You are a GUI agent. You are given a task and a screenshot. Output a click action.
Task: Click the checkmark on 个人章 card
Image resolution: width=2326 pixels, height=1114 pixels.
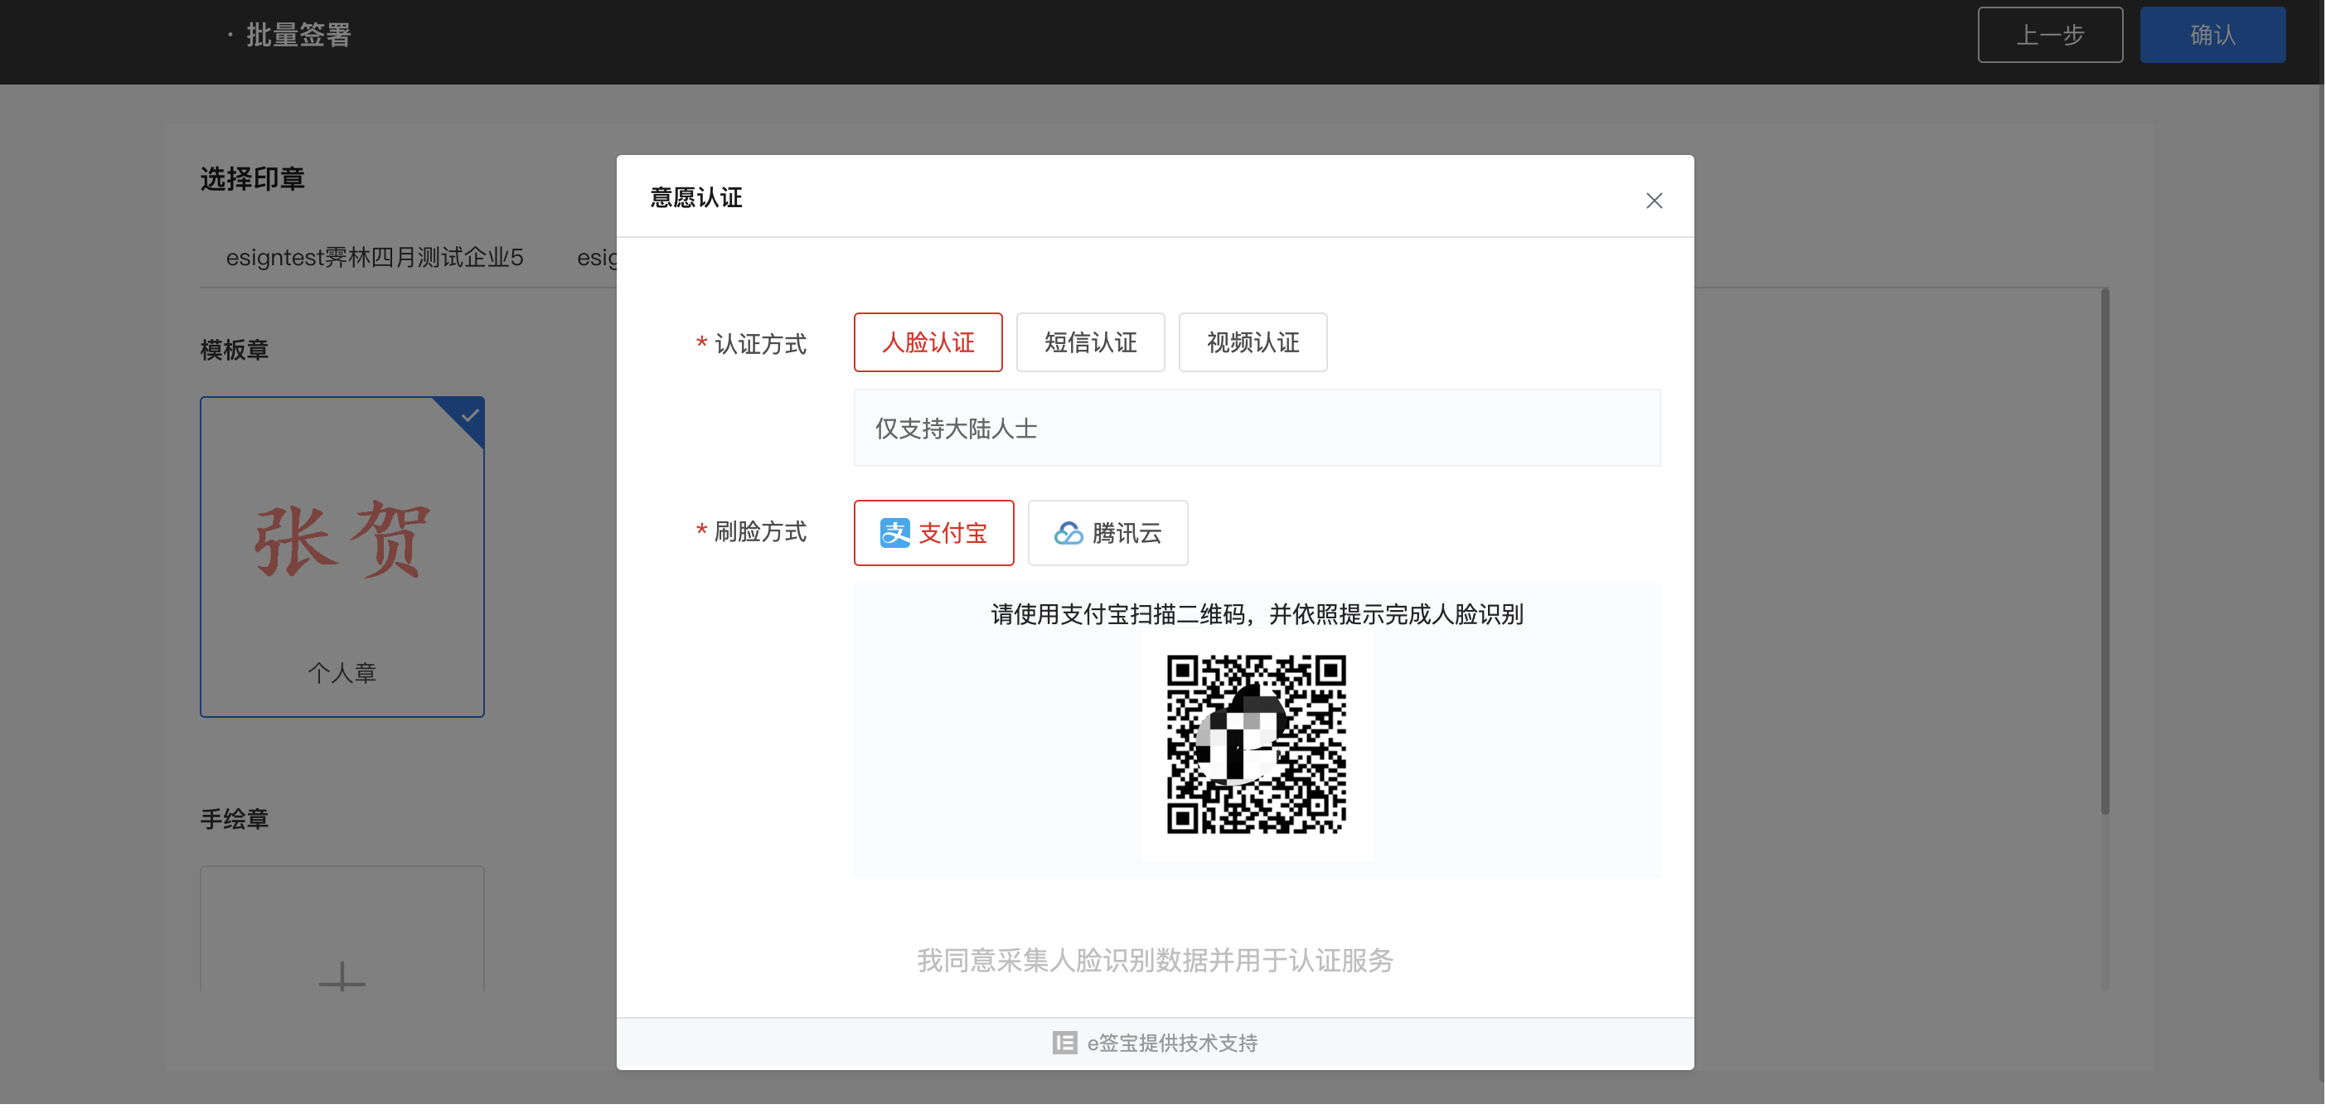[469, 415]
